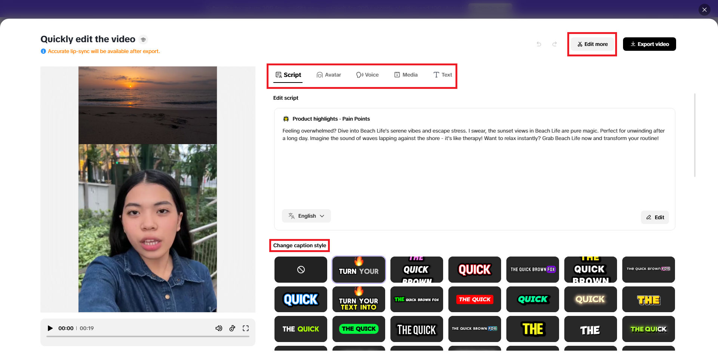Enter fullscreen on the video preview

(x=246, y=328)
